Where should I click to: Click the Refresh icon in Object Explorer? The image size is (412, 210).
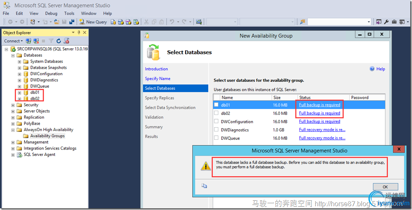point(59,41)
